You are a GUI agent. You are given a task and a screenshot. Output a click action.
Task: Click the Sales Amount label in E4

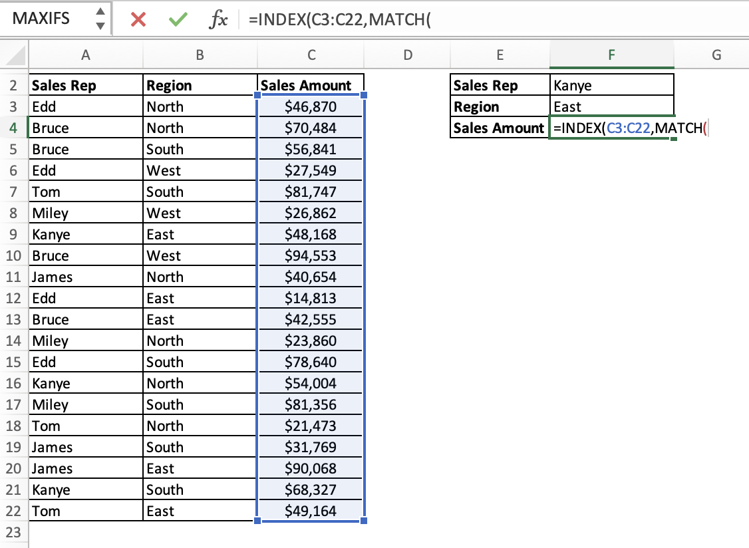pyautogui.click(x=500, y=128)
